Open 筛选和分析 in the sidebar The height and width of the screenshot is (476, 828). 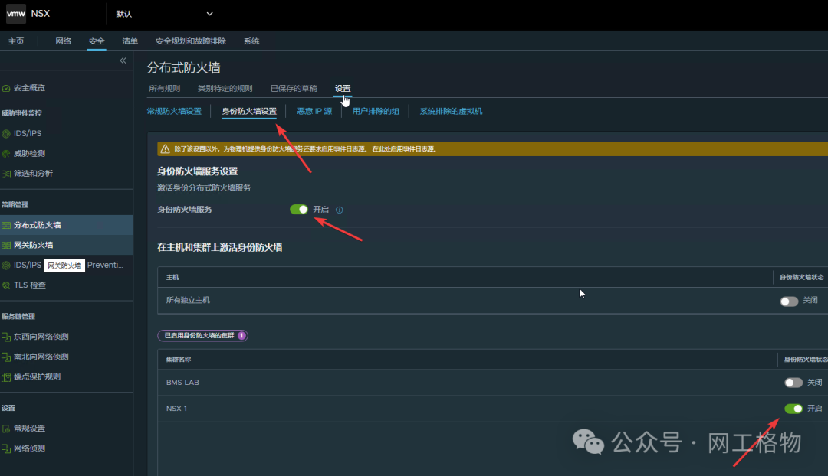33,174
